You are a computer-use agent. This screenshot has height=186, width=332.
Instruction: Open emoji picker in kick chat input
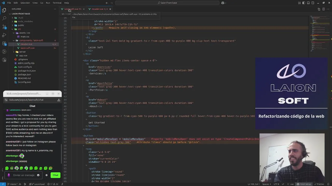pyautogui.click(x=38, y=175)
